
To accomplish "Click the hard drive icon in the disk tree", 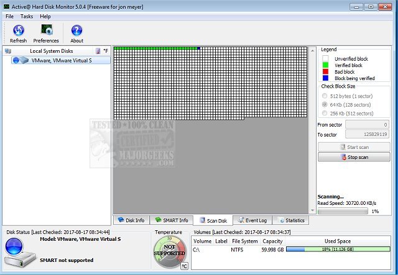I will [24, 60].
